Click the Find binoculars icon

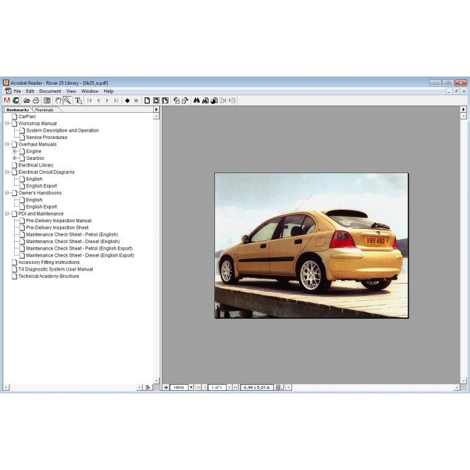coord(196,101)
